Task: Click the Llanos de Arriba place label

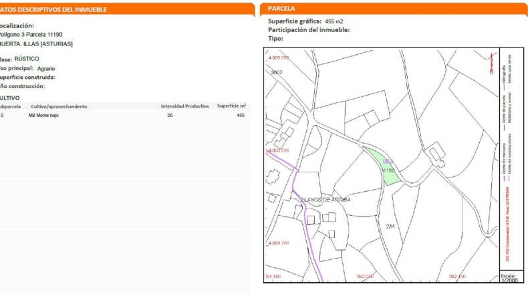Action: 325,199
